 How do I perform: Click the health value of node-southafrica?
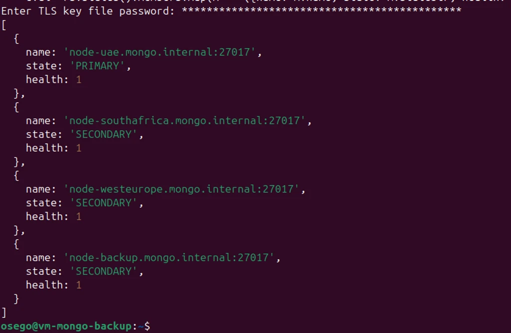coord(78,148)
